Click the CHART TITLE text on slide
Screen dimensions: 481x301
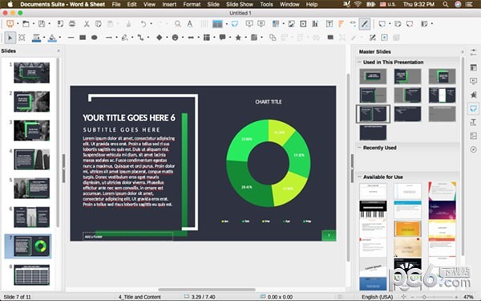click(269, 102)
